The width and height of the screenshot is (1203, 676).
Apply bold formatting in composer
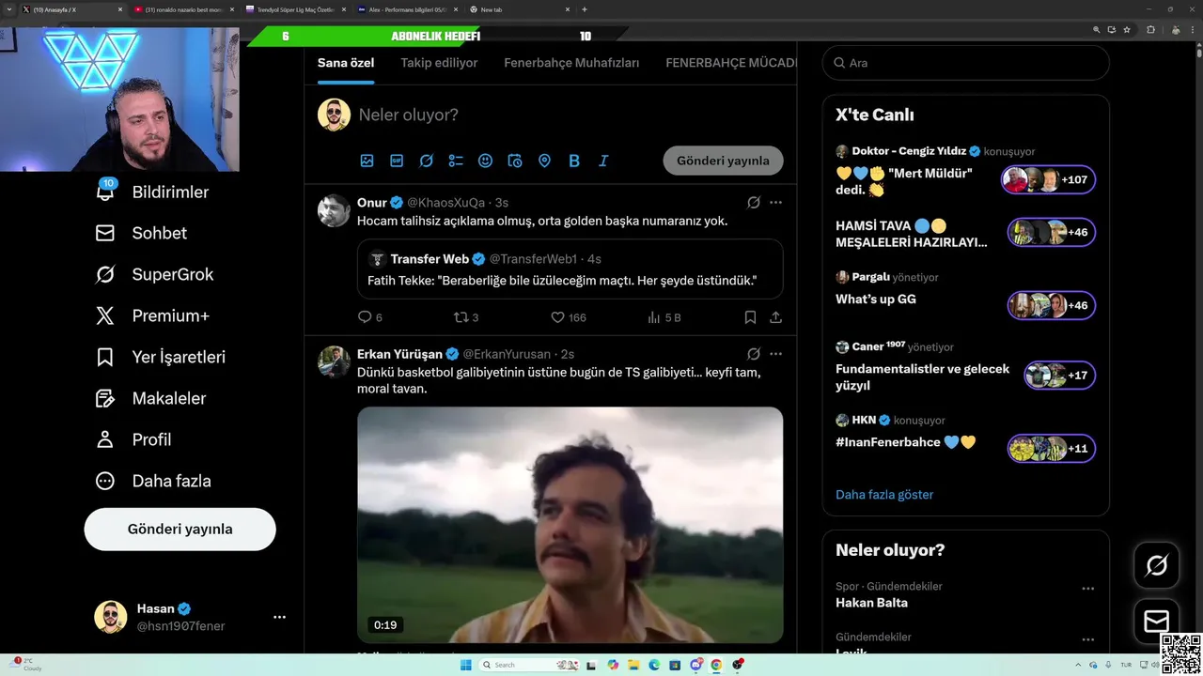click(574, 161)
